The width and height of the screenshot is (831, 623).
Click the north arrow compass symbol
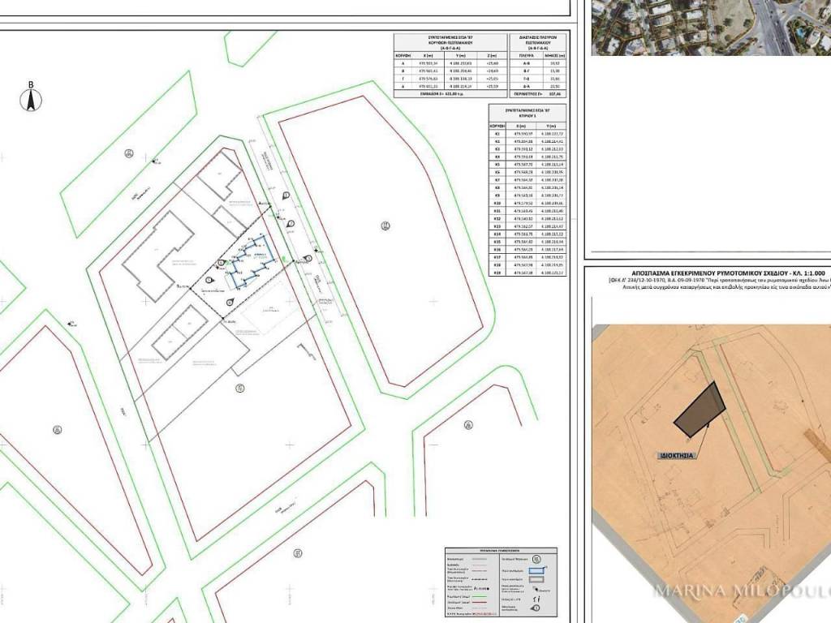coord(32,98)
